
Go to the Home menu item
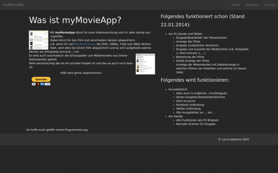click(x=235, y=5)
